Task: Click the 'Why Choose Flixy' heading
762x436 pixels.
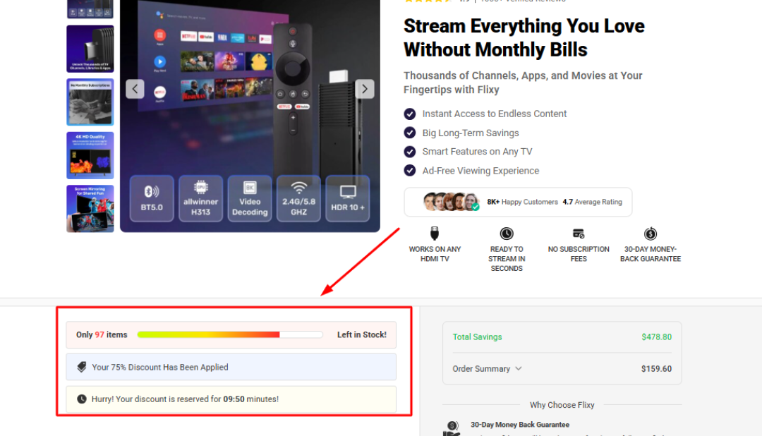Action: 562,404
